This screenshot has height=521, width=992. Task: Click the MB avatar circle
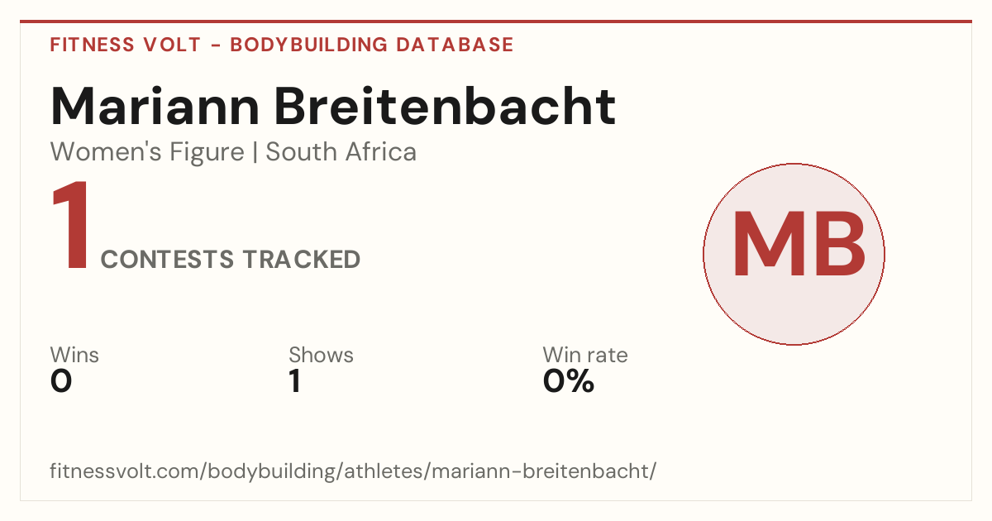[794, 254]
